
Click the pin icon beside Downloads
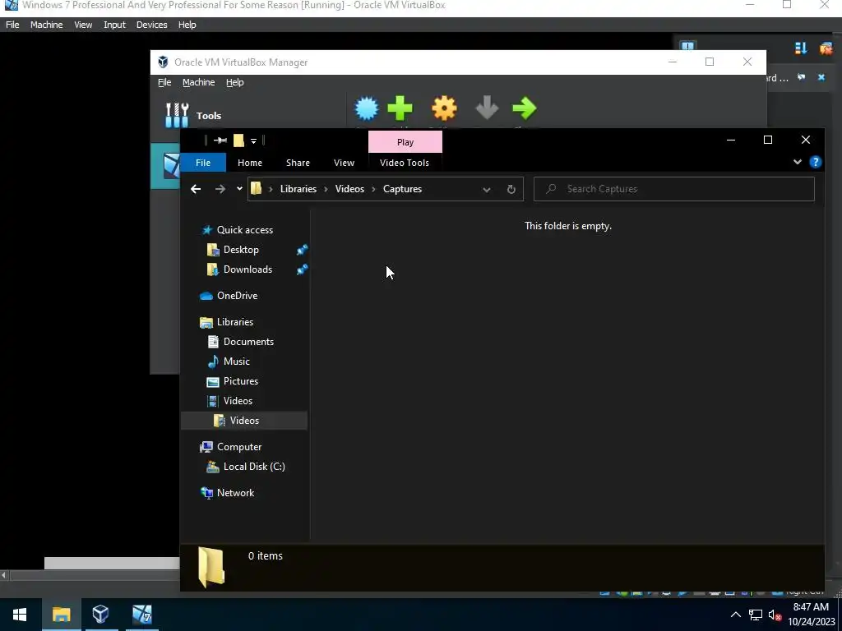(303, 269)
